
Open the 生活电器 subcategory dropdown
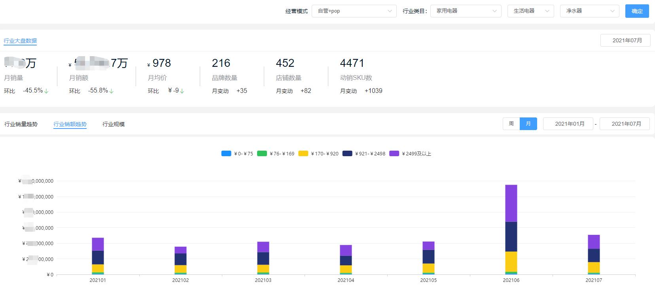531,11
